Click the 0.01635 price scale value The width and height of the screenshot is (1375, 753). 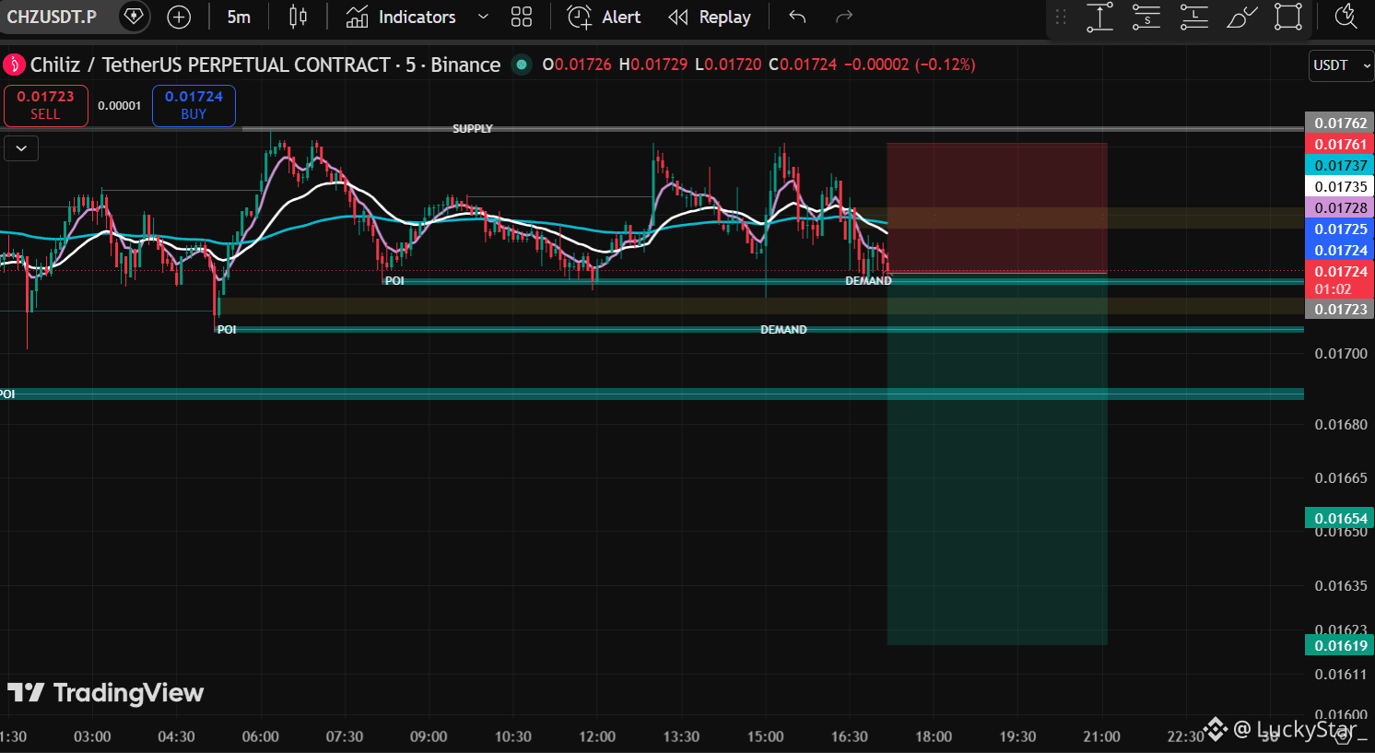[x=1341, y=585]
